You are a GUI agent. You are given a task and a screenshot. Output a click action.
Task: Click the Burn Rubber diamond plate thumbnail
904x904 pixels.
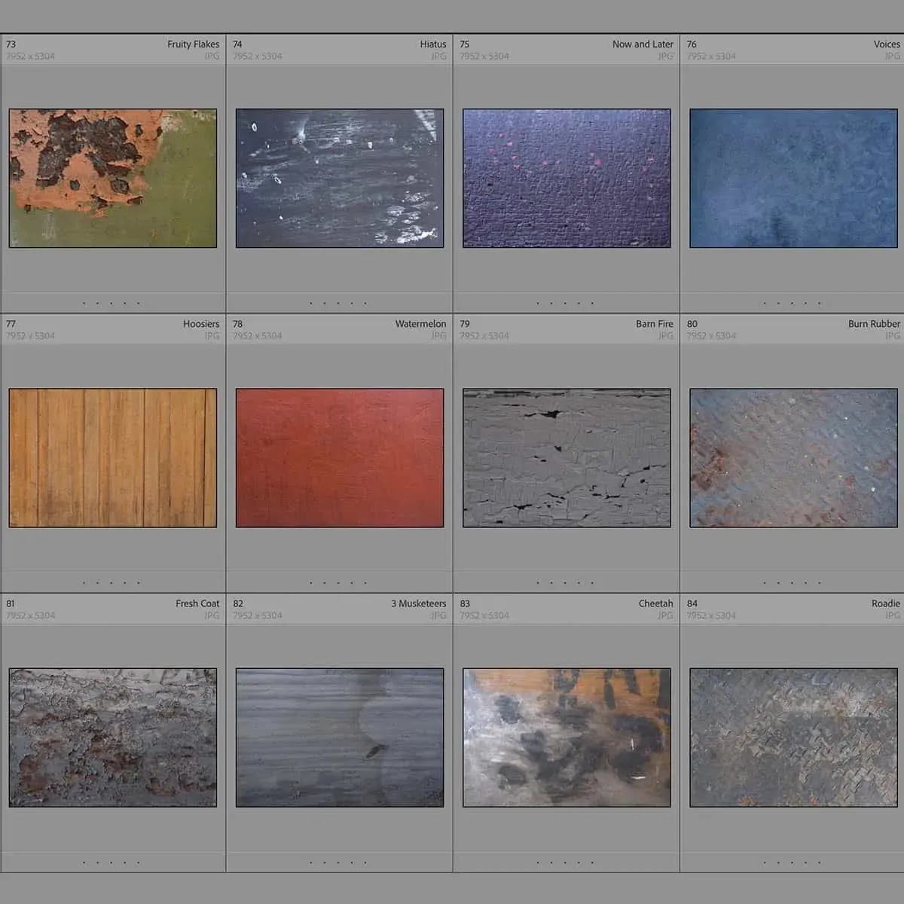pos(793,458)
